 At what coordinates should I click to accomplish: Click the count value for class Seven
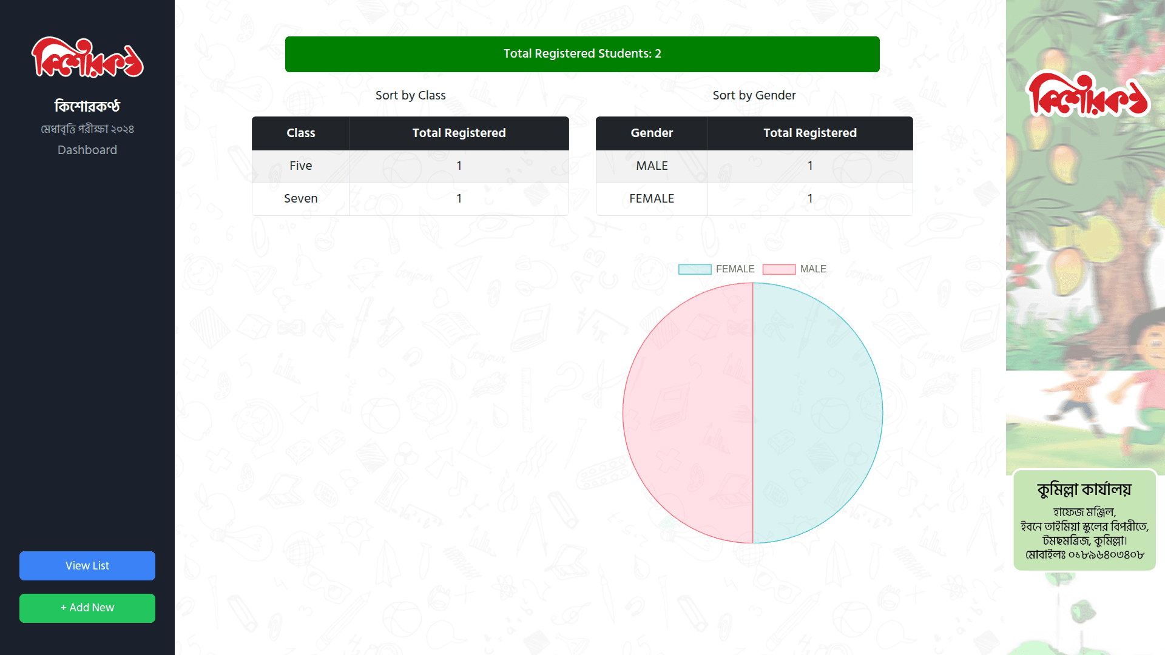click(x=459, y=199)
